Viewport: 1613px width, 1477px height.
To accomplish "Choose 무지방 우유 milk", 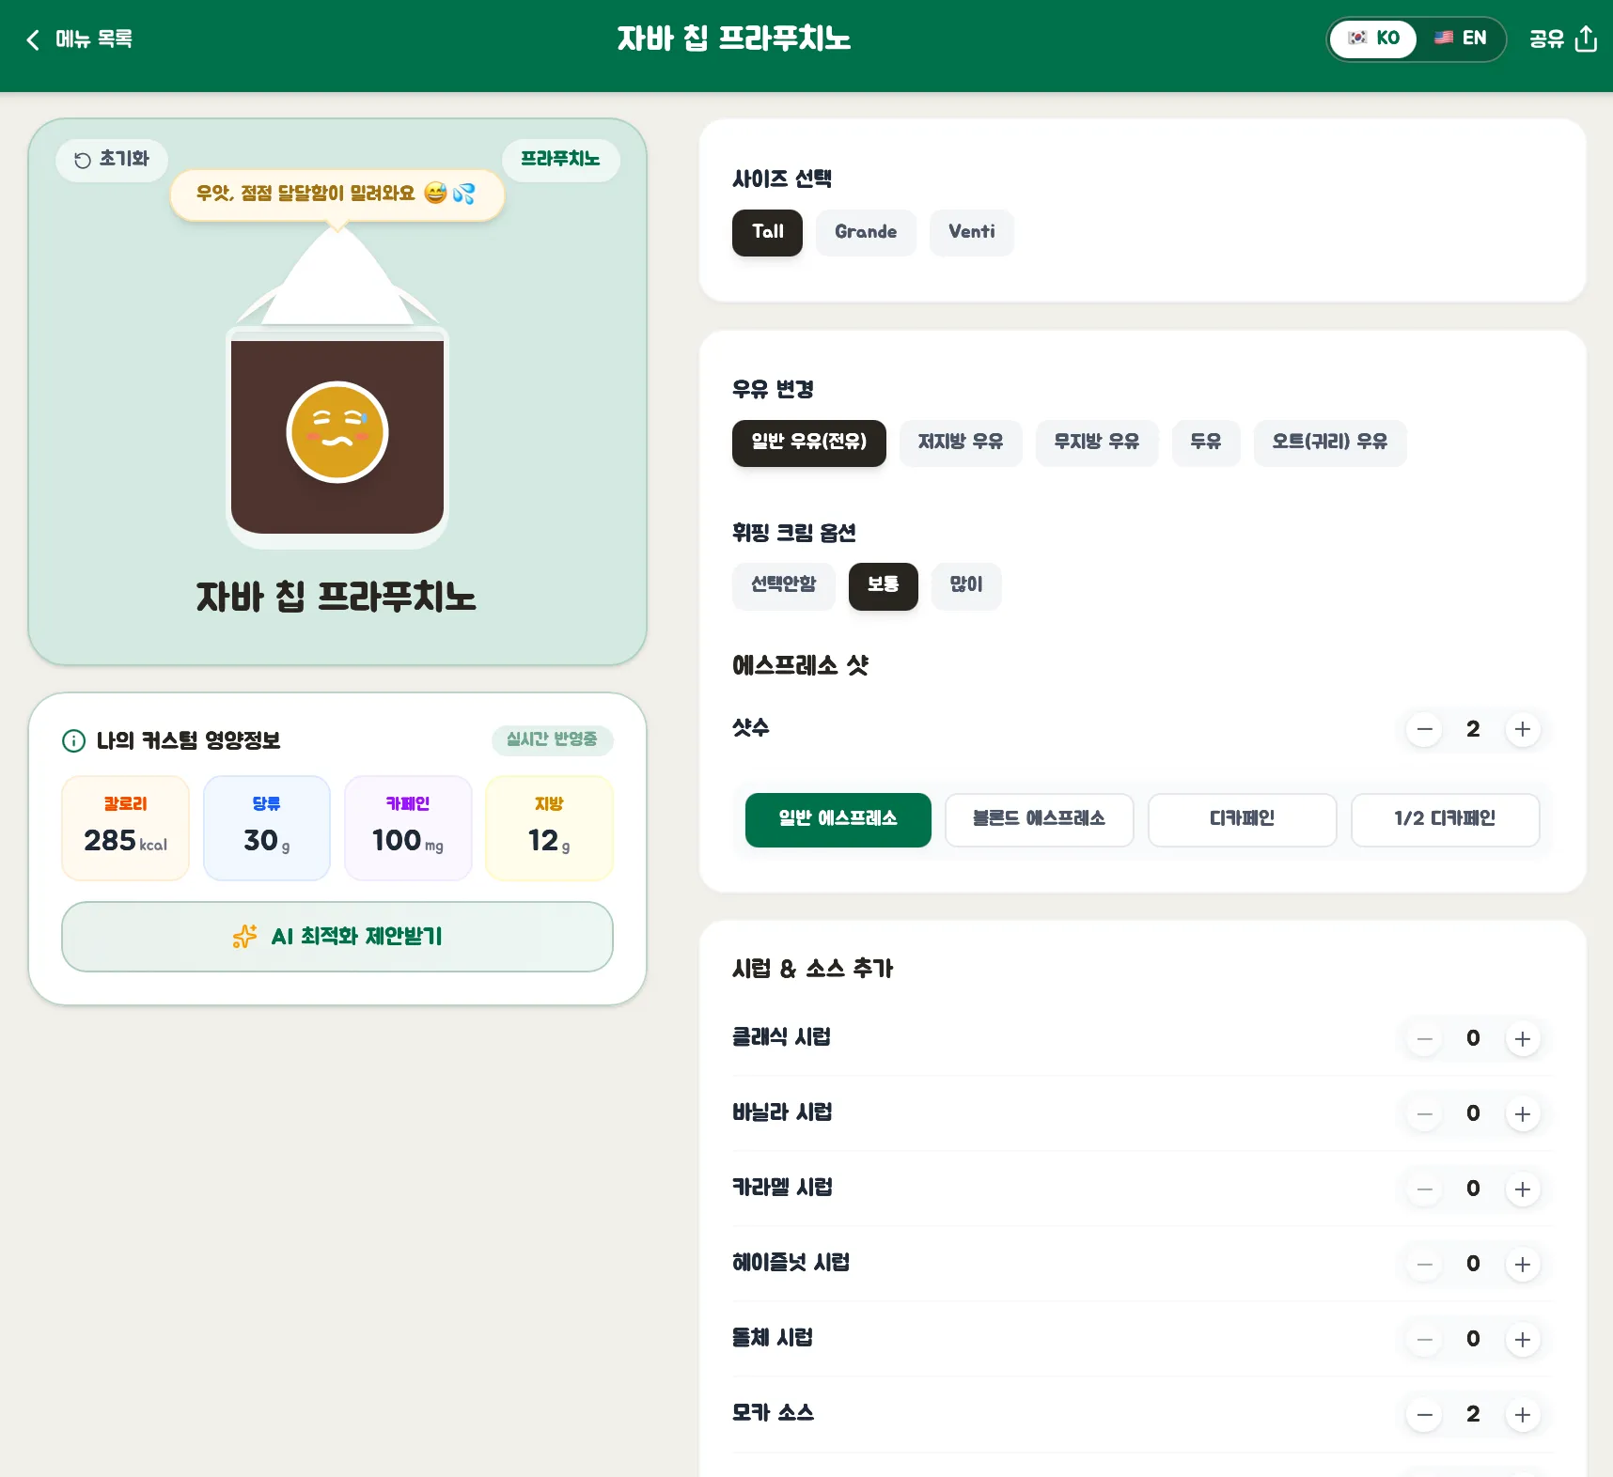I will (x=1097, y=443).
